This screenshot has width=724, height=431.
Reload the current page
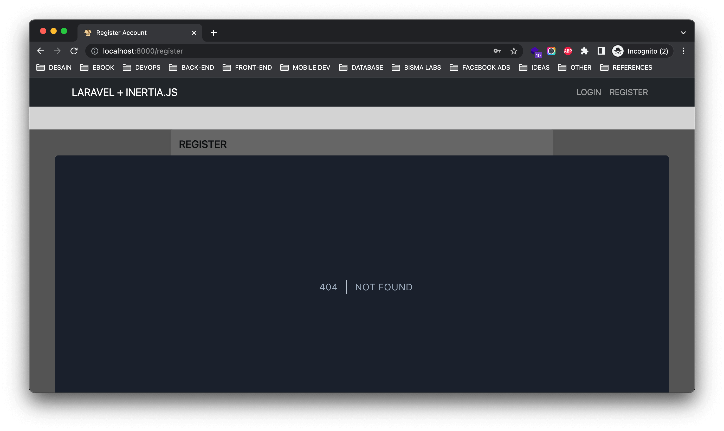click(74, 51)
